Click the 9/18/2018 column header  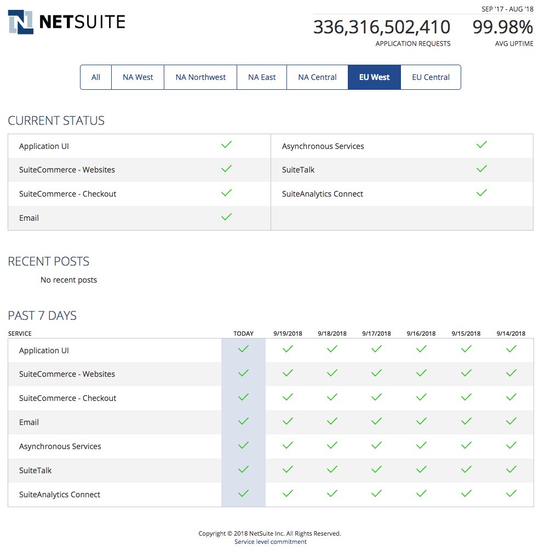click(x=332, y=334)
